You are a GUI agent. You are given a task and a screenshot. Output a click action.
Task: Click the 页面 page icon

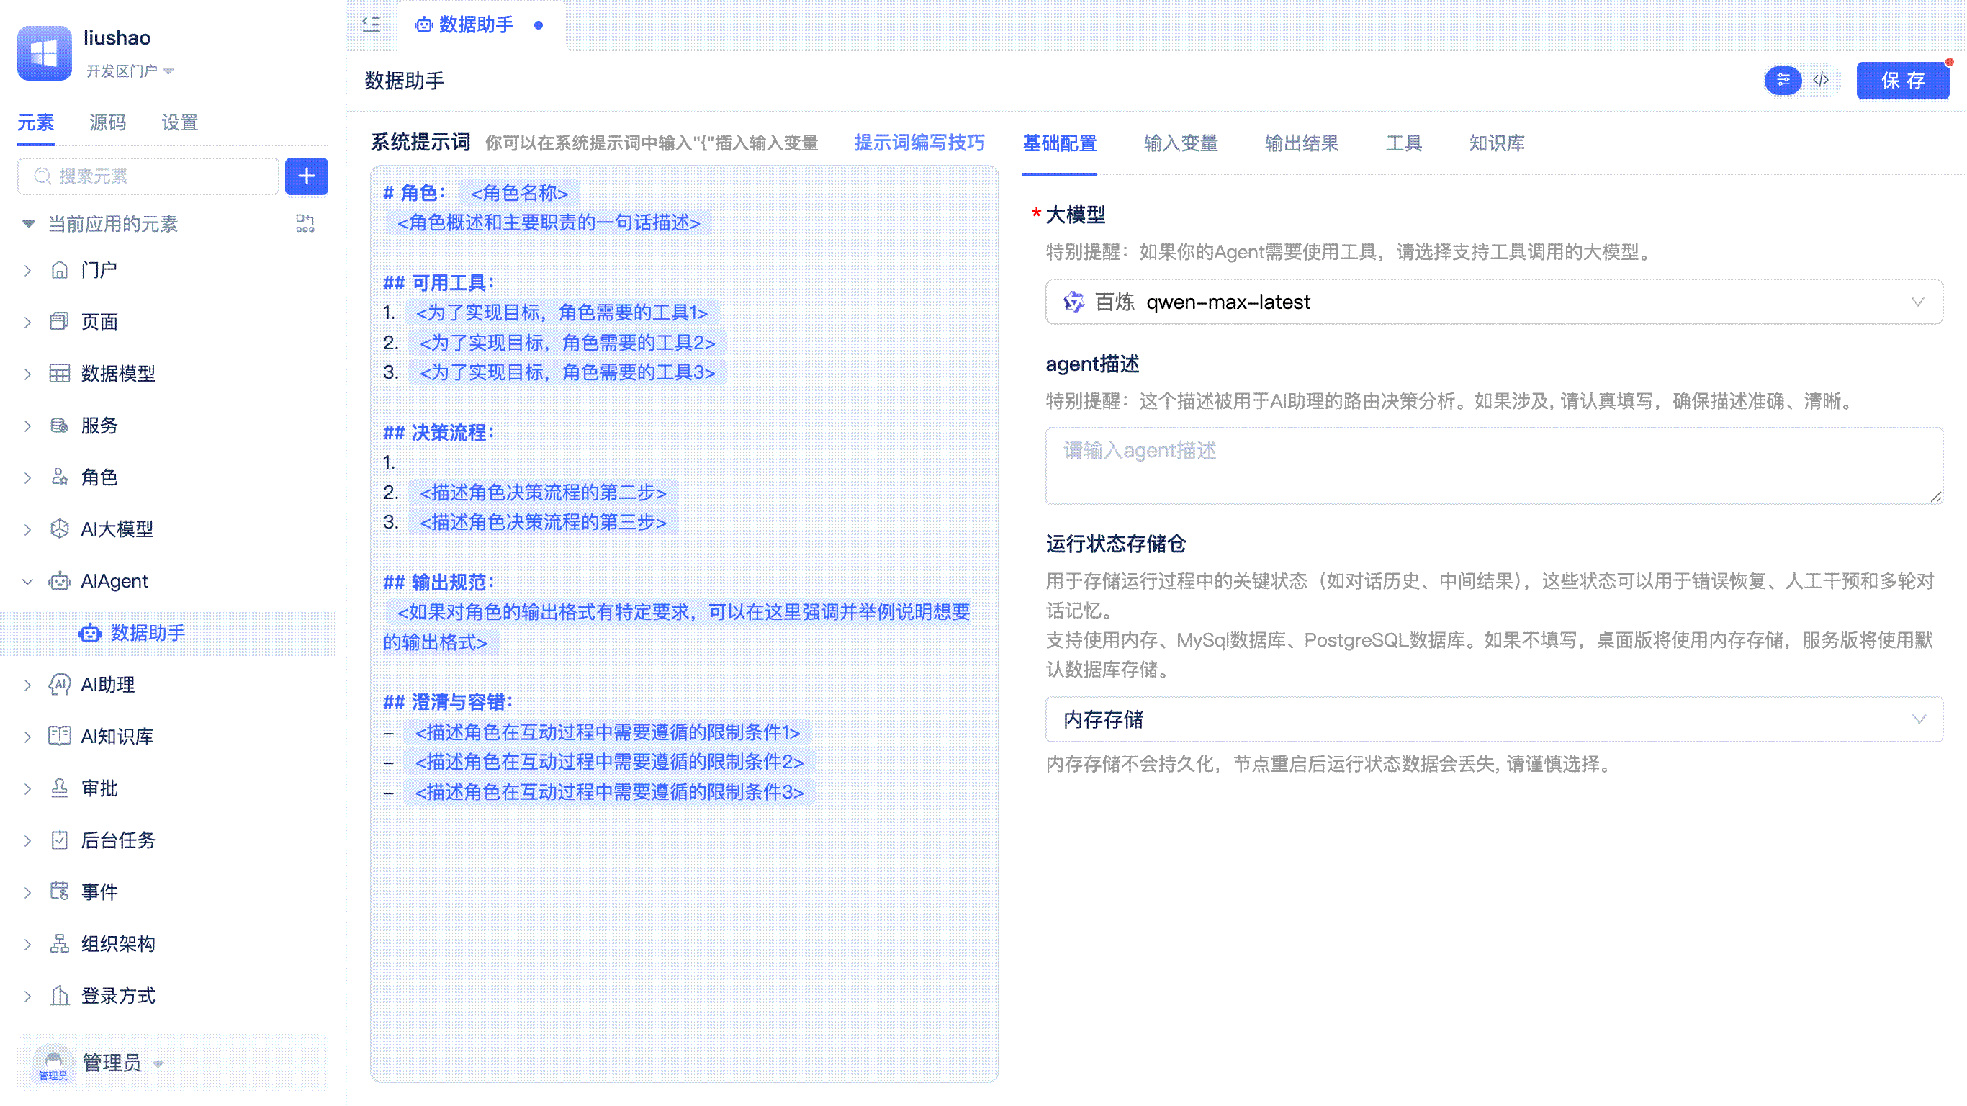(60, 322)
